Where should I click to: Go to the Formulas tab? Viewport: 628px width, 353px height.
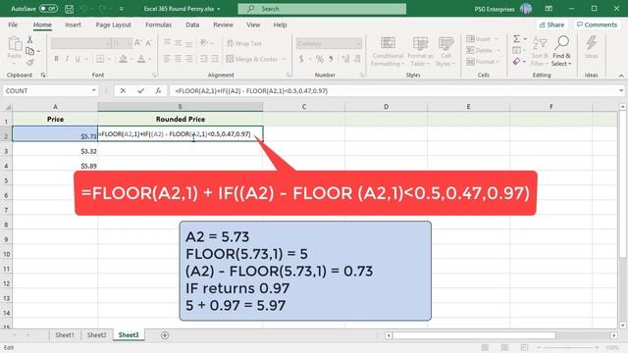[x=158, y=25]
